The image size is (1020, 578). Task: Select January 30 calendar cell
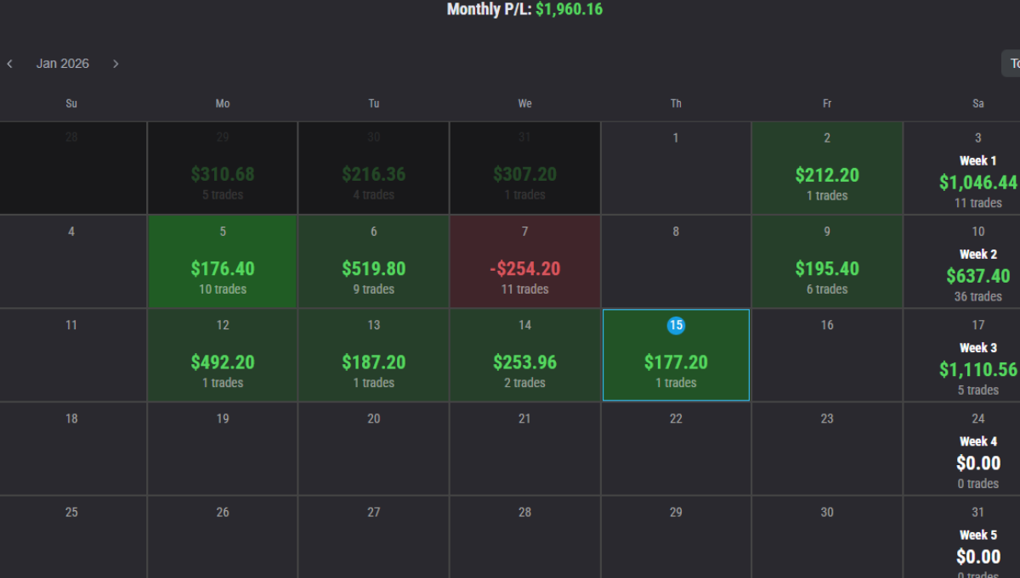click(827, 537)
